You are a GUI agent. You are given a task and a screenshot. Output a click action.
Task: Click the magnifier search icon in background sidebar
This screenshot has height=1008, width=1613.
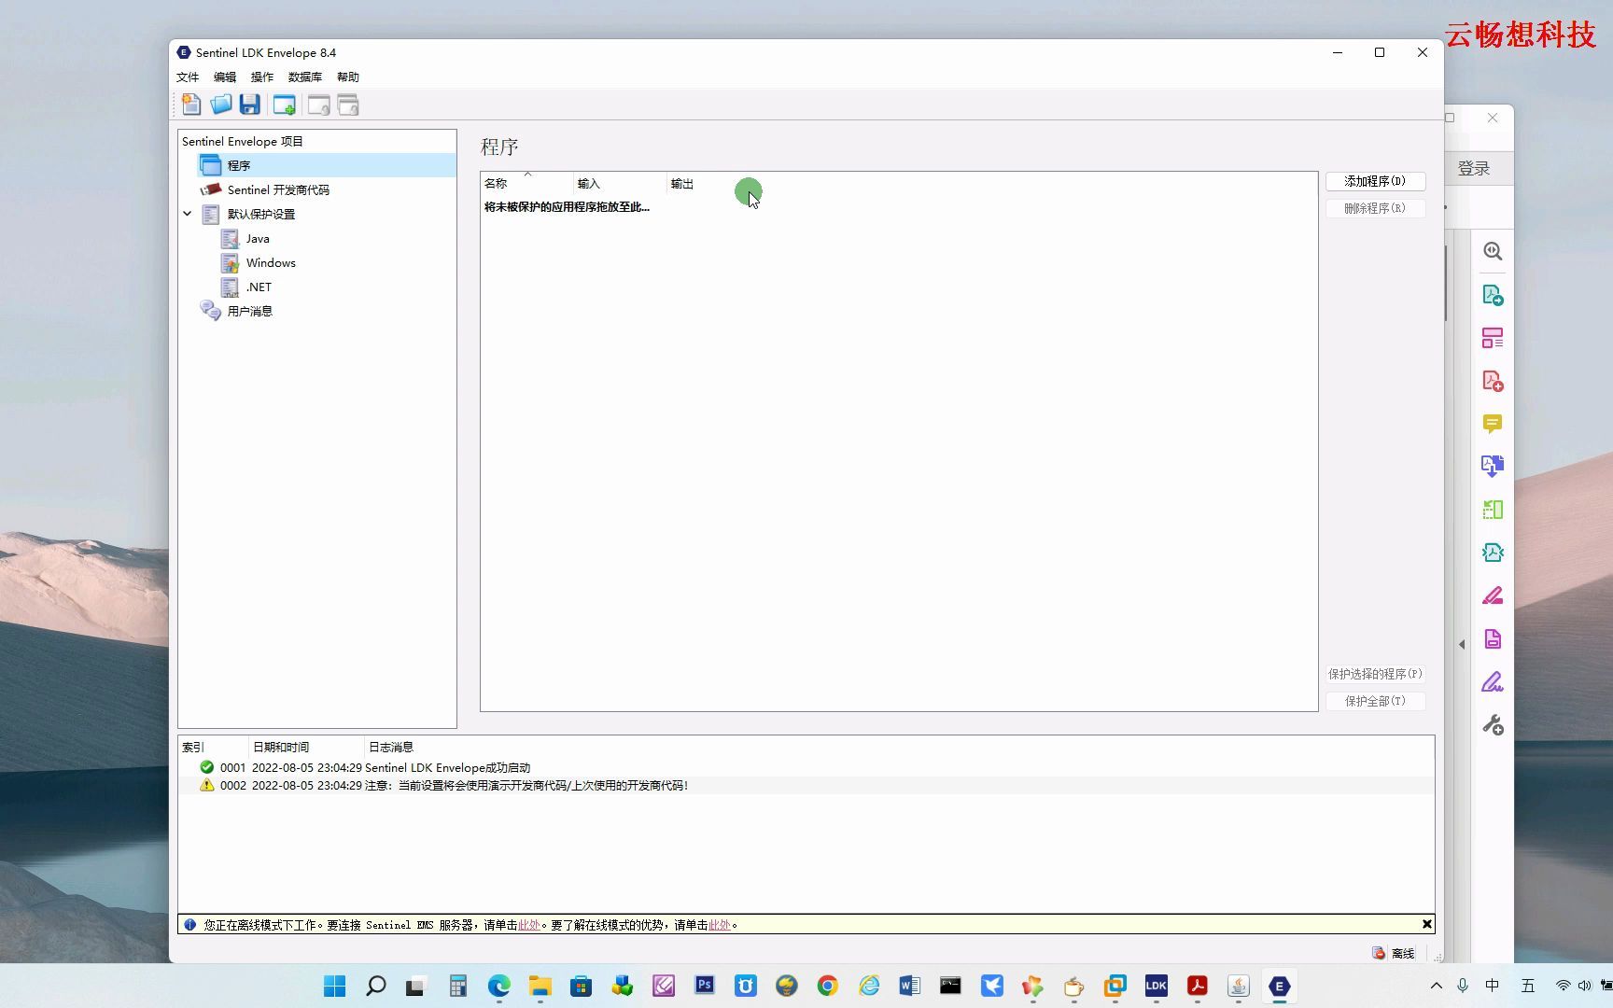coord(1493,251)
